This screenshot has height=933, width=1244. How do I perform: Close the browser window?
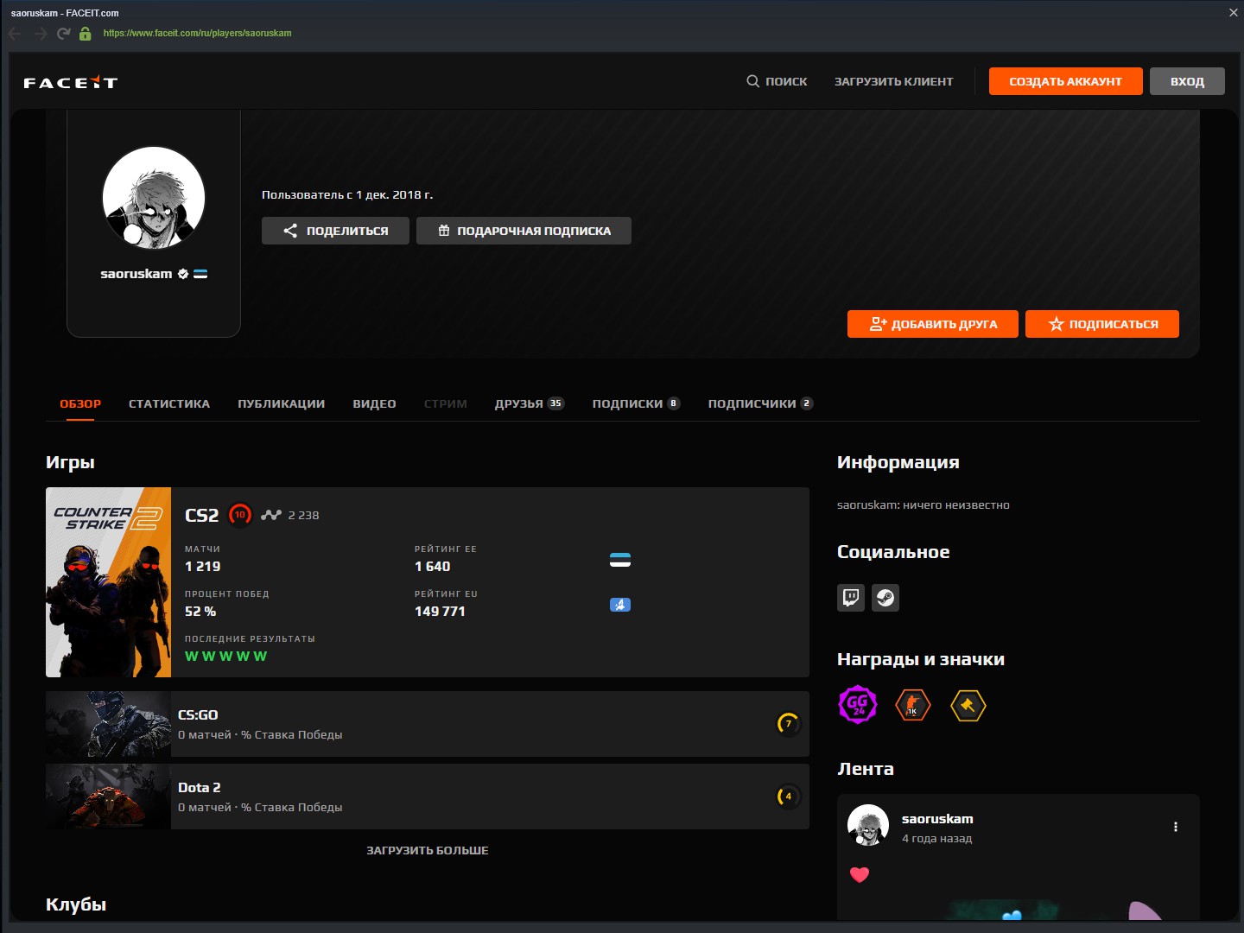coord(1233,13)
